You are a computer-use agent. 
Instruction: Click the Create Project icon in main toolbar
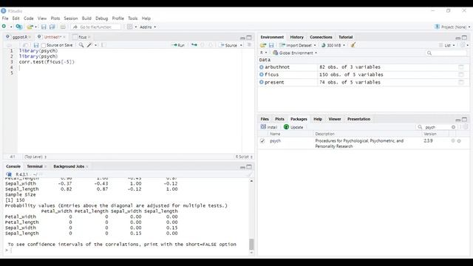19,27
